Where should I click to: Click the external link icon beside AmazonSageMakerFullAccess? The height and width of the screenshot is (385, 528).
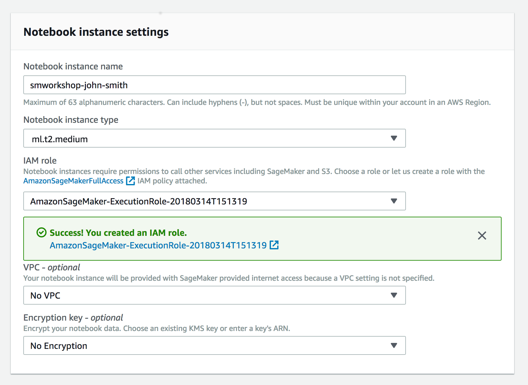pos(130,181)
